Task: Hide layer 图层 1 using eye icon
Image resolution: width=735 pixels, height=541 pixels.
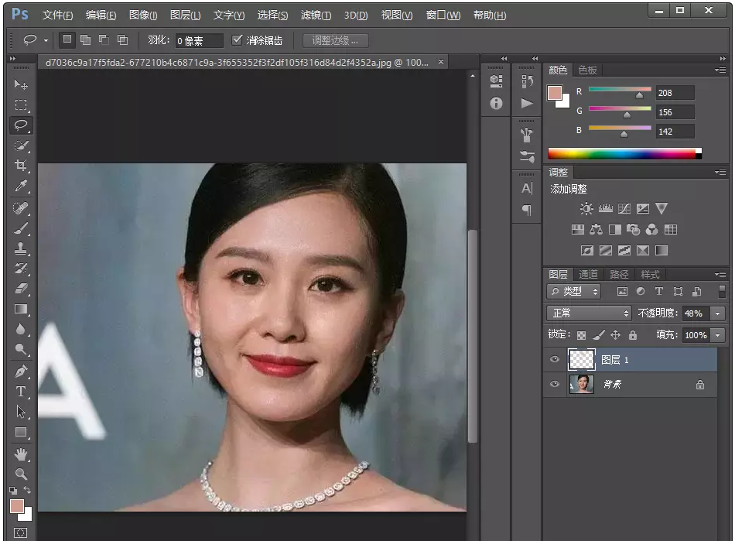Action: (x=554, y=359)
